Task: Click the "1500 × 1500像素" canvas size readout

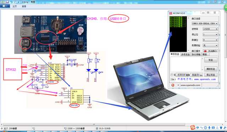Action: click(x=76, y=128)
